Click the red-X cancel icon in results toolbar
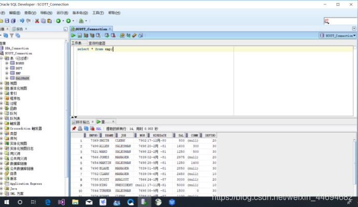The width and height of the screenshot is (358, 207). coord(92,128)
